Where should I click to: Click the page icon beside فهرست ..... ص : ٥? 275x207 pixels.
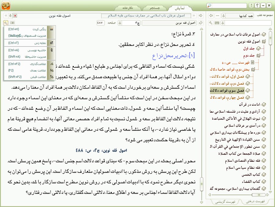point(252,62)
